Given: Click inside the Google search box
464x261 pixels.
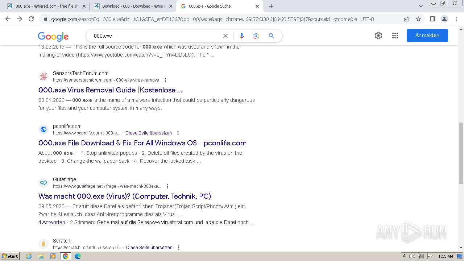Looking at the screenshot, I should point(156,36).
